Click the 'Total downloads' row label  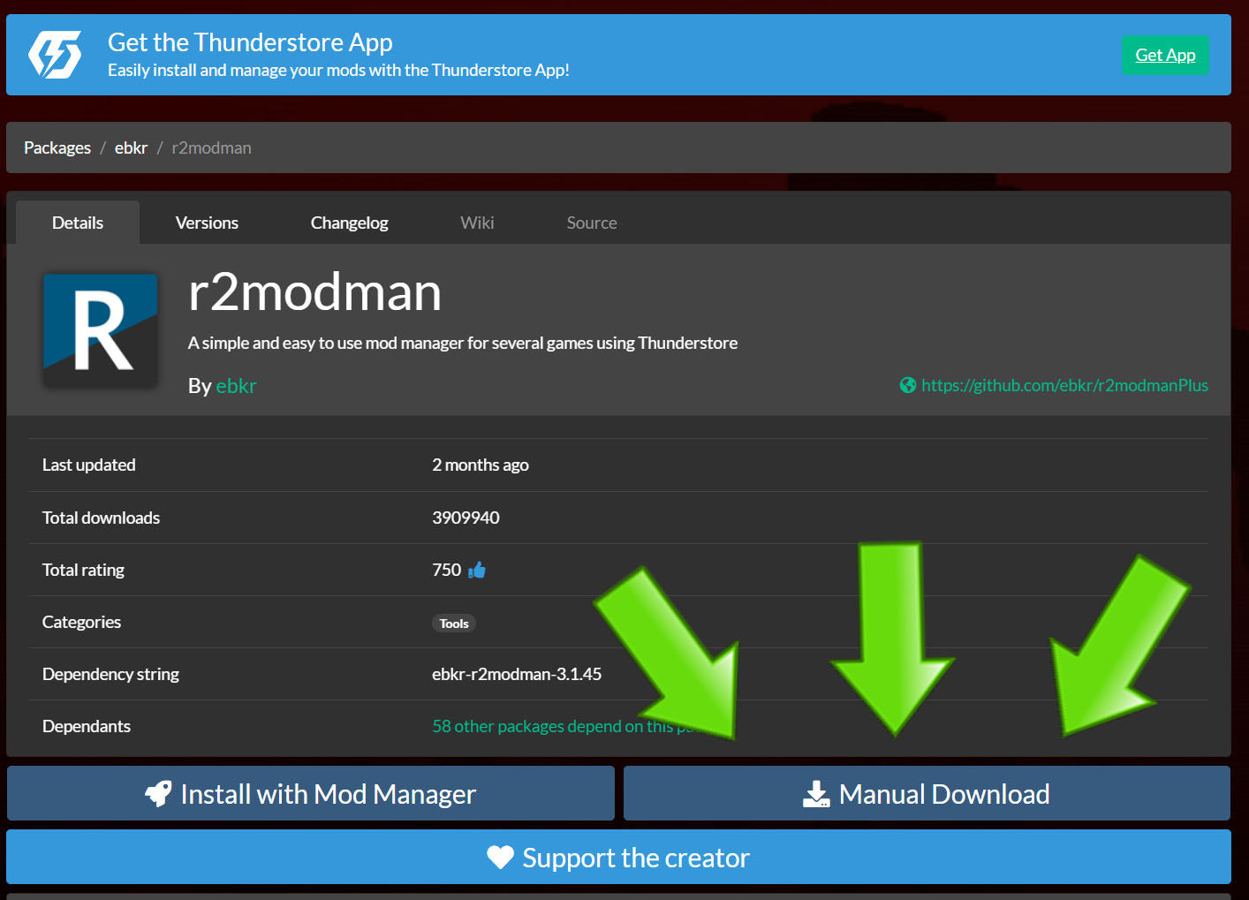point(102,518)
